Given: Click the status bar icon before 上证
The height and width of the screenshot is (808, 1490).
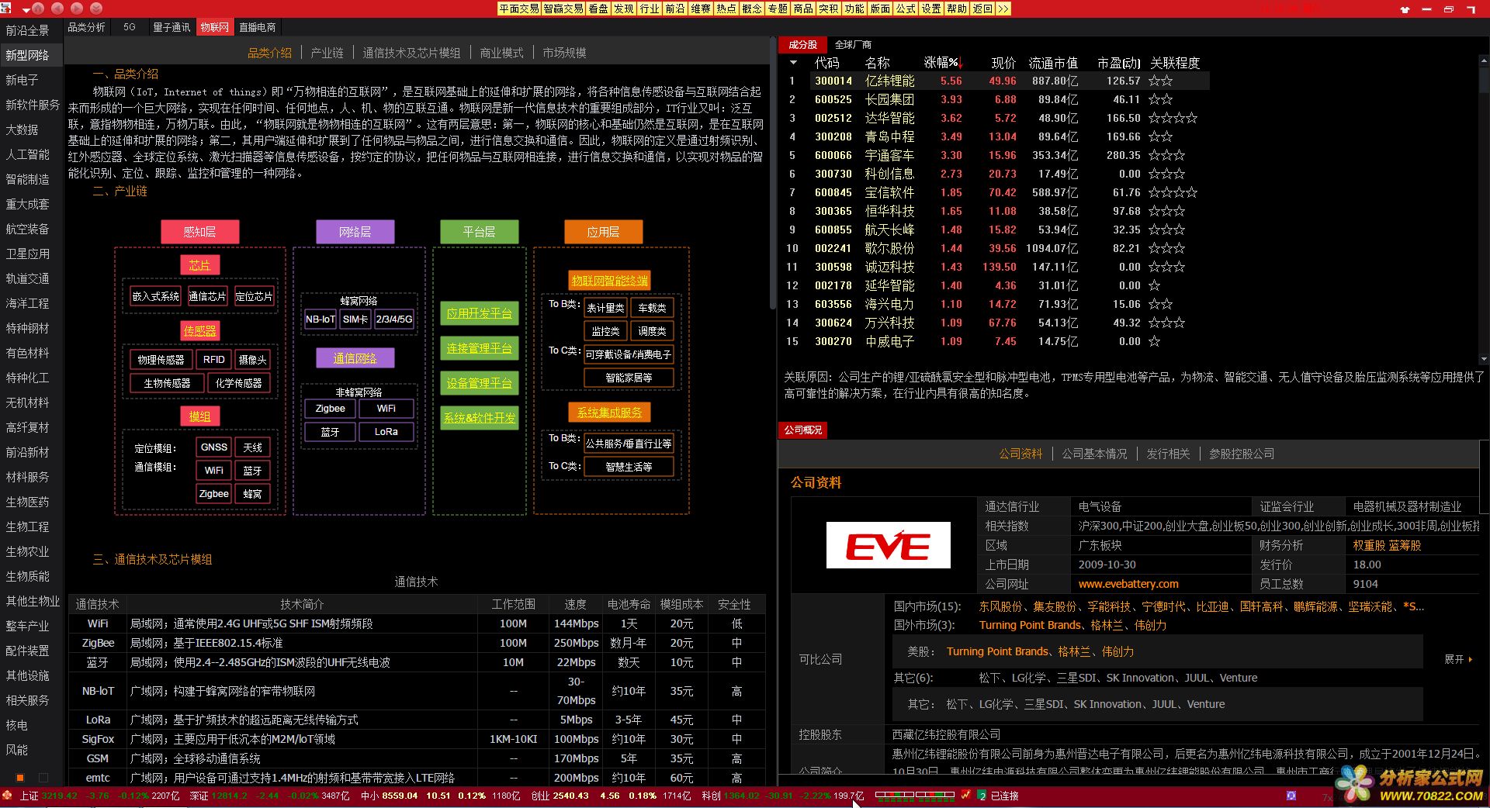Looking at the screenshot, I should (7, 796).
